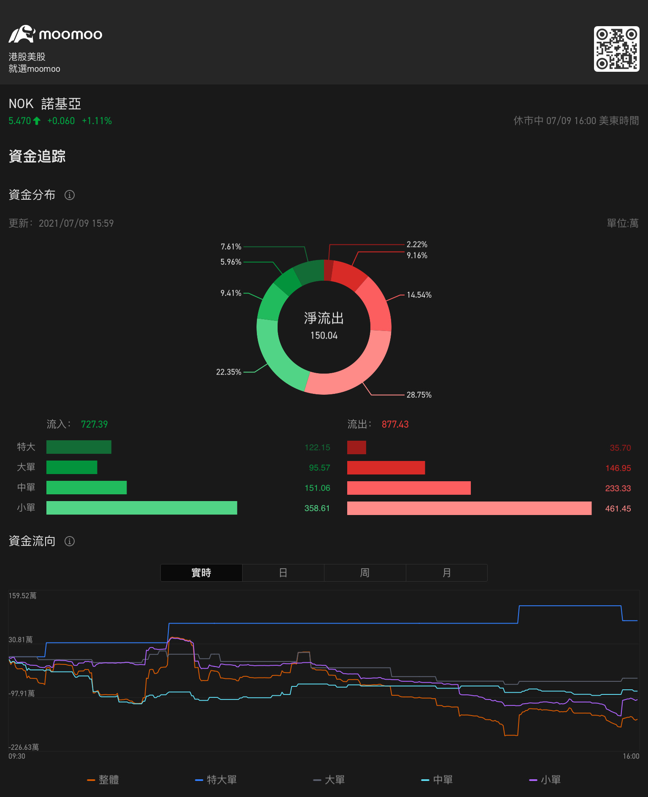Click the 22.35% donut label
This screenshot has width=648, height=797.
229,372
